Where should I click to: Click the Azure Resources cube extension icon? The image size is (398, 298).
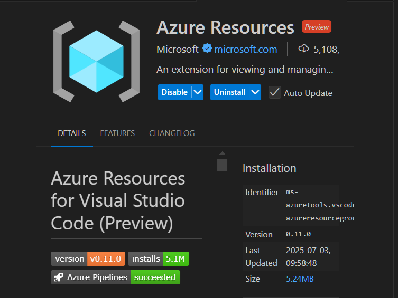point(96,61)
